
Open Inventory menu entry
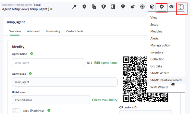166,52
